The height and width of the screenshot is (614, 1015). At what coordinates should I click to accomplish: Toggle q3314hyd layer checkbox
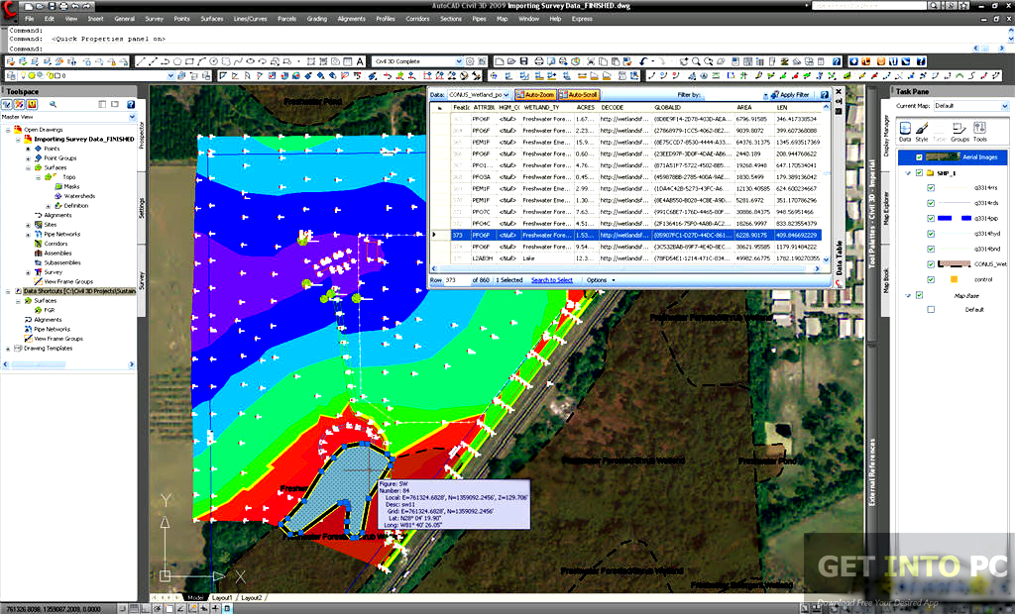coord(931,234)
